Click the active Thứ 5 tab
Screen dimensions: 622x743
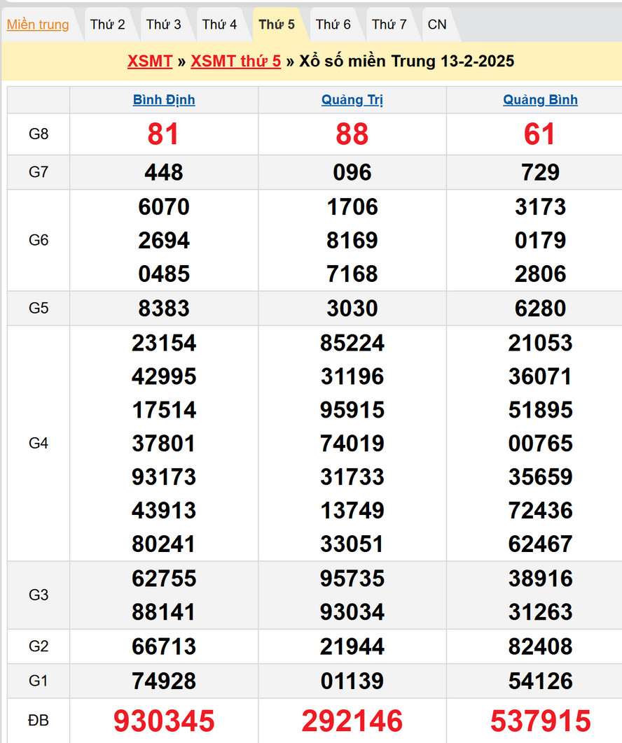tap(277, 24)
